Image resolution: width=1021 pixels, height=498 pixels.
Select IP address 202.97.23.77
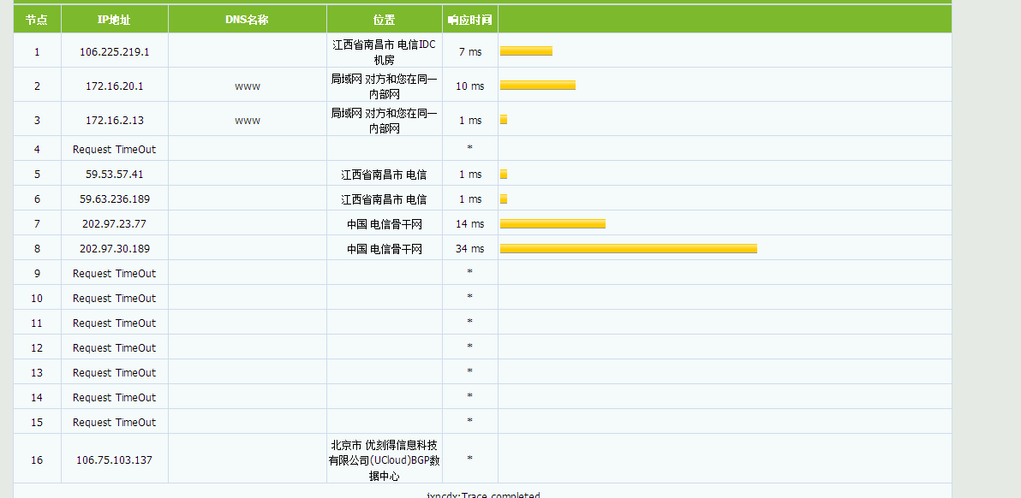(x=115, y=223)
